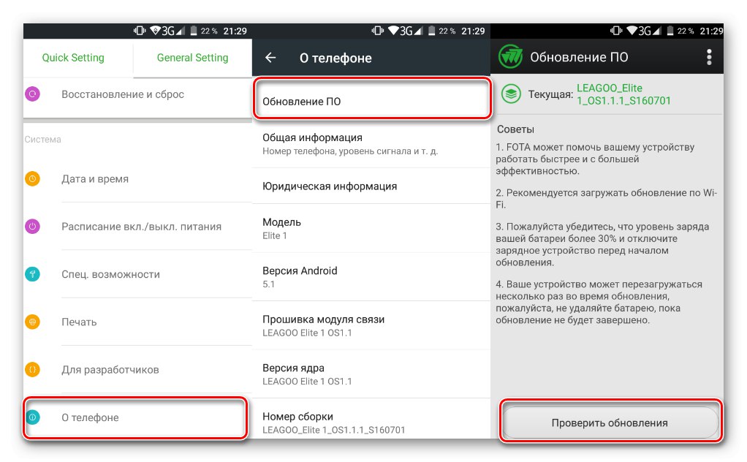Screen dimensions: 747x462
Task: Tap the green Обновление ПО app logo
Action: point(510,57)
